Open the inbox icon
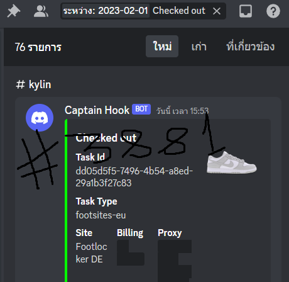 [246, 11]
